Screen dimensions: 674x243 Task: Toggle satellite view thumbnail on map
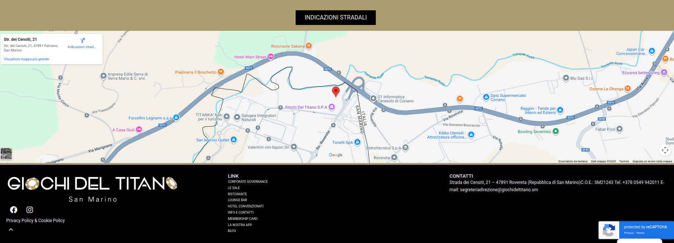click(6, 153)
